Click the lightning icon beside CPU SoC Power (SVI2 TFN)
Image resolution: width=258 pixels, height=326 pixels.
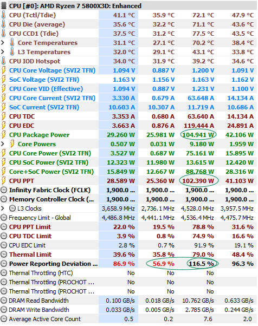coord(4,162)
